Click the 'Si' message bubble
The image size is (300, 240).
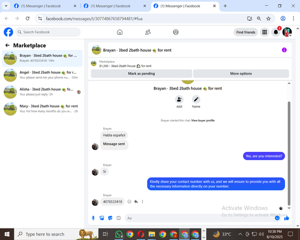pos(104,172)
